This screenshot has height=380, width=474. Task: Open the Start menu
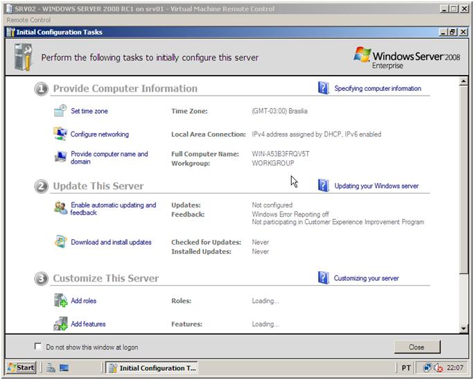(21, 368)
